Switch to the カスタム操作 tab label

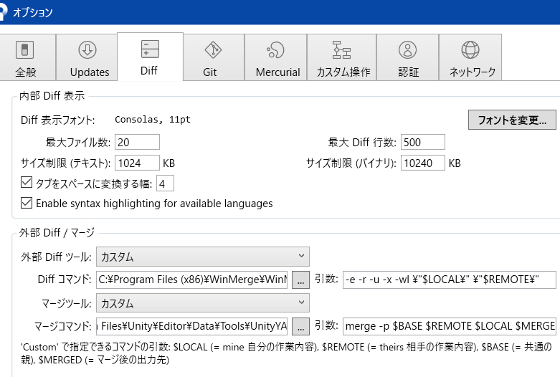pyautogui.click(x=343, y=72)
